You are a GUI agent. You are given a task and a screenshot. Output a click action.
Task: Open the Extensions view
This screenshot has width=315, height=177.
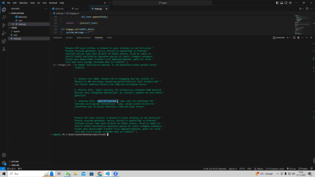4,41
